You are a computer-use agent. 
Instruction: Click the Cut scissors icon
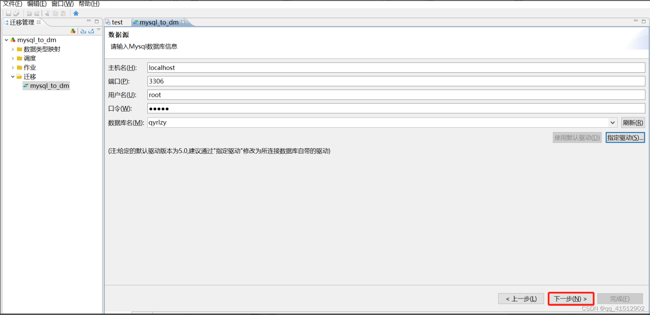[x=48, y=13]
